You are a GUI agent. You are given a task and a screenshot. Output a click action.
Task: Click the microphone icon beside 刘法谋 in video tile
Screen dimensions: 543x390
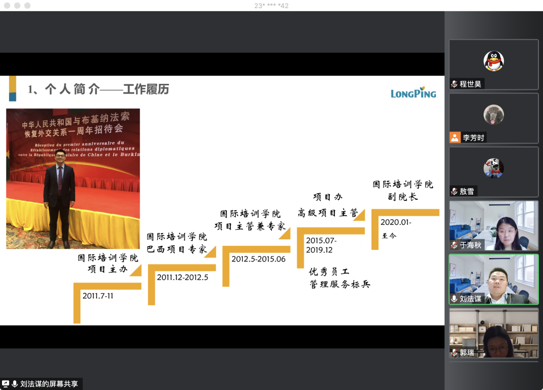[x=454, y=299]
